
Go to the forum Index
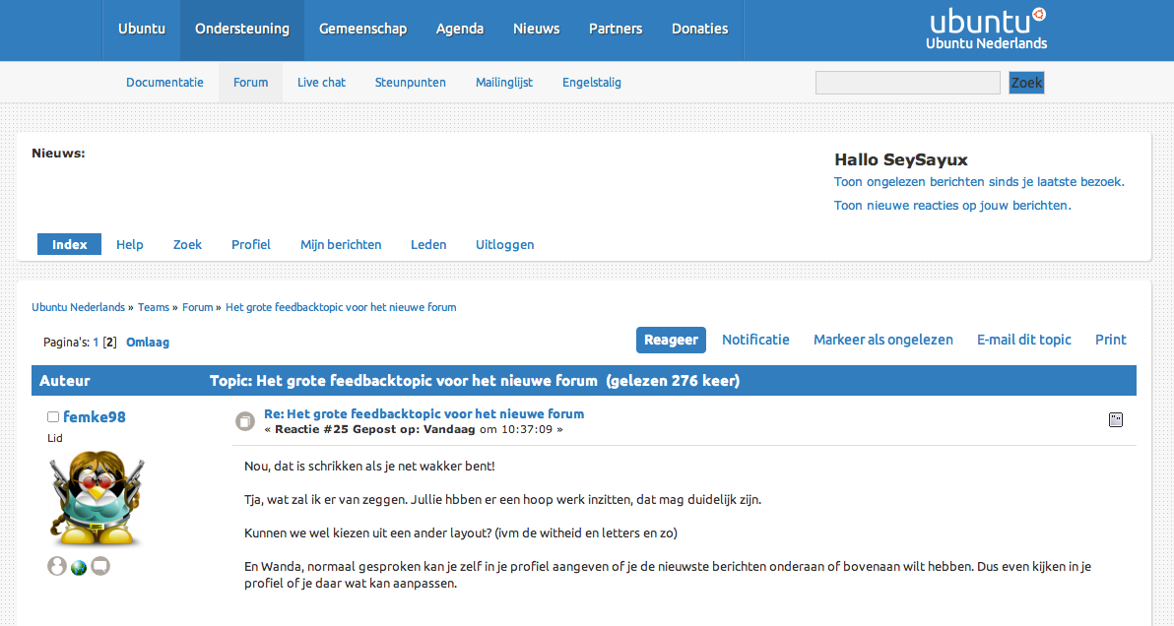[x=70, y=244]
